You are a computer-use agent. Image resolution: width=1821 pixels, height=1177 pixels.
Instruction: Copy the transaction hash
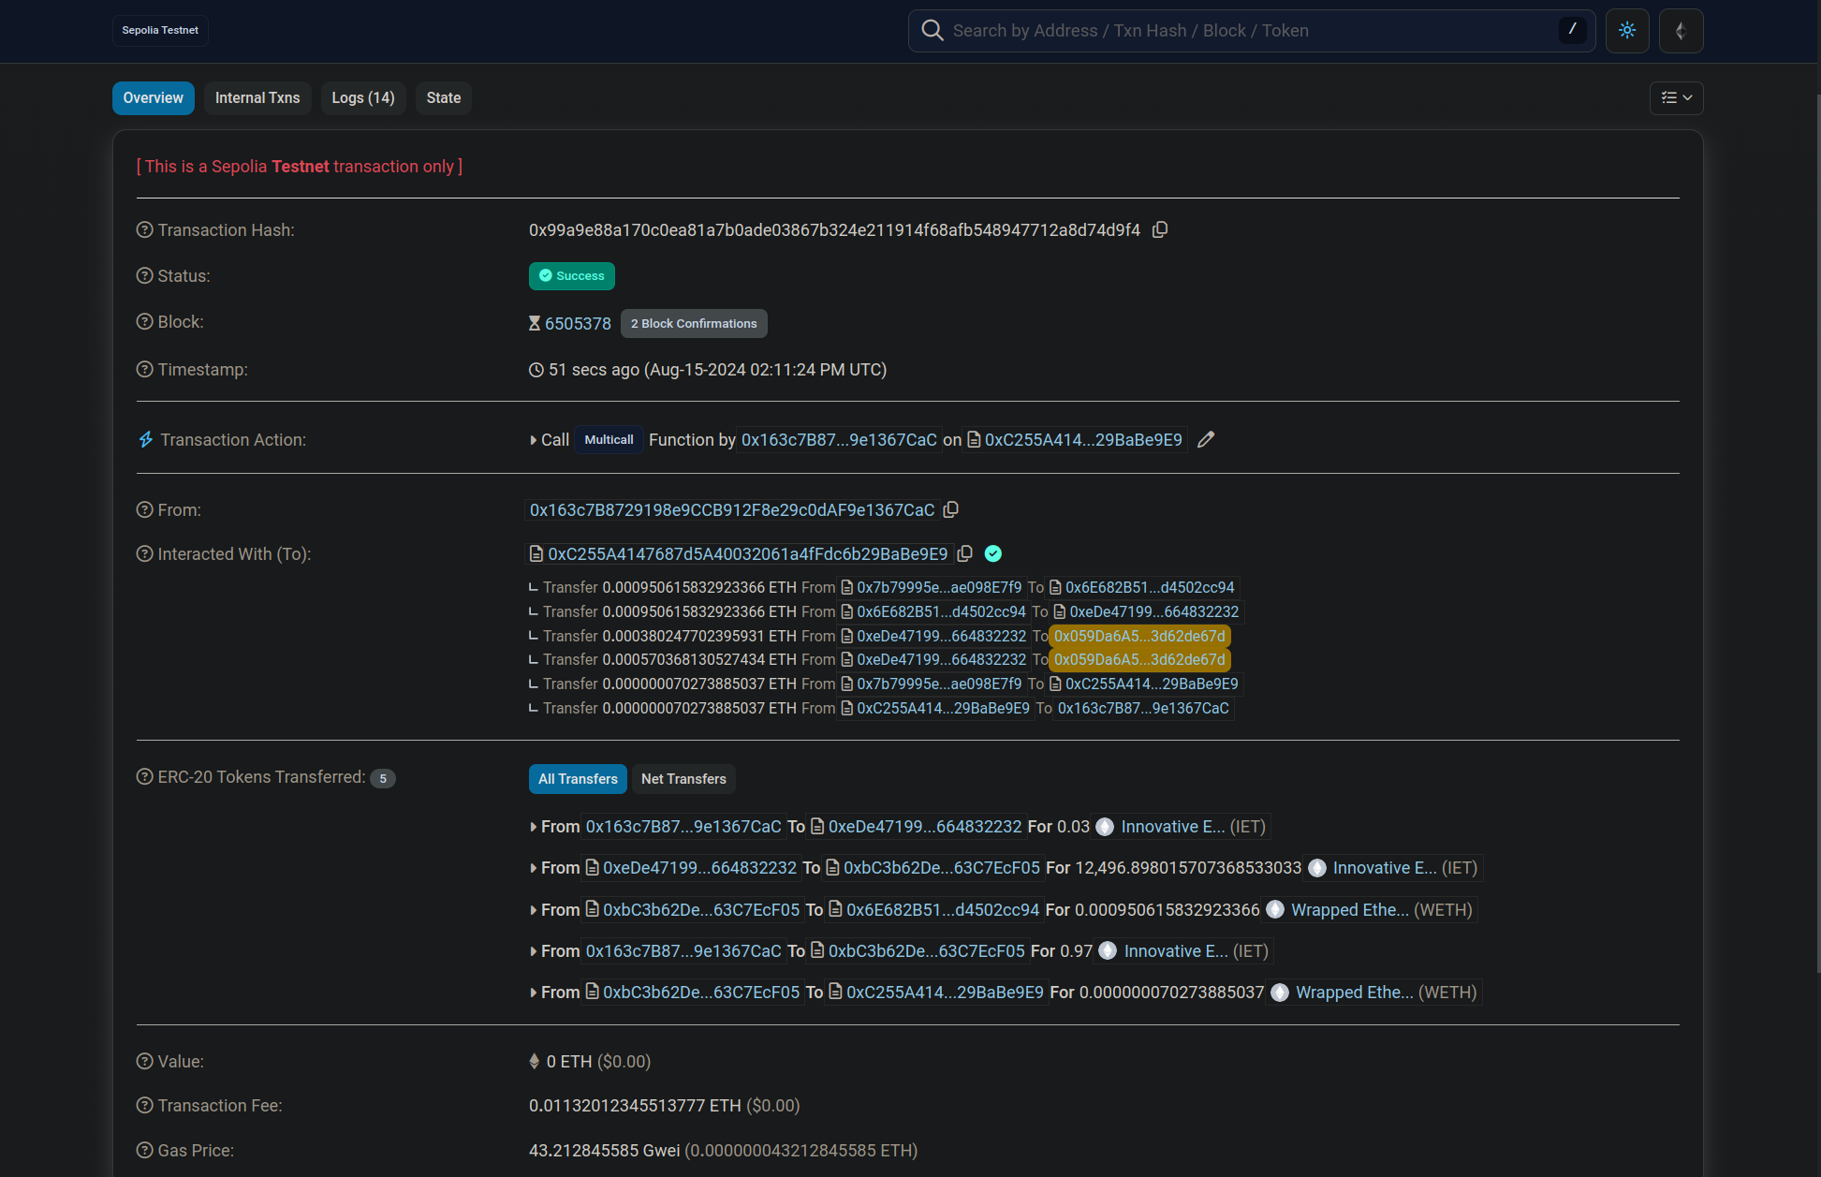tap(1159, 229)
